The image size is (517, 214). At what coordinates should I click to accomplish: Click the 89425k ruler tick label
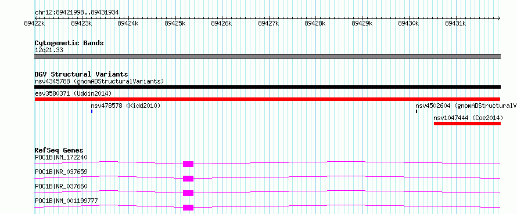click(175, 23)
